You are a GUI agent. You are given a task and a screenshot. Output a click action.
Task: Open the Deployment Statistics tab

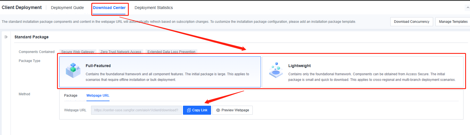153,8
